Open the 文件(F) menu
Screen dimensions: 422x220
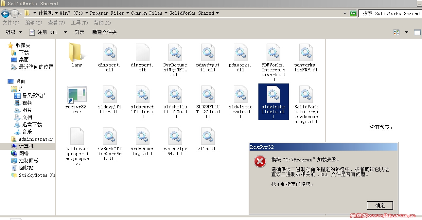pos(11,23)
